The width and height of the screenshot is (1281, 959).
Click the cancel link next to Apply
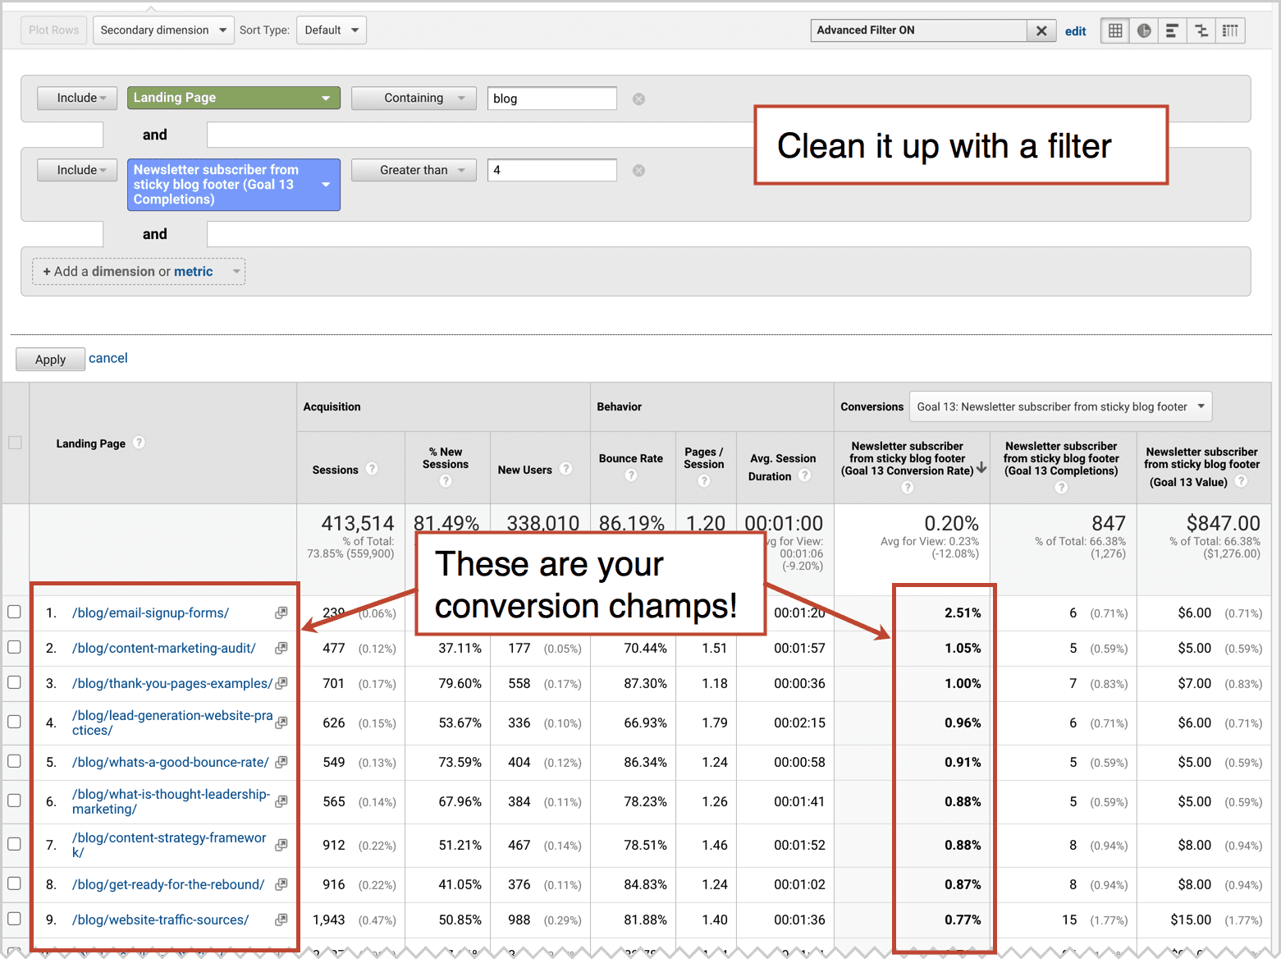tap(108, 358)
